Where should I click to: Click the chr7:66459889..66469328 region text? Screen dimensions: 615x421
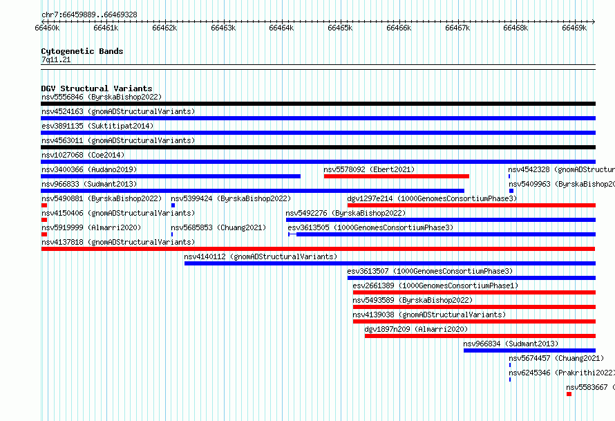click(x=89, y=15)
